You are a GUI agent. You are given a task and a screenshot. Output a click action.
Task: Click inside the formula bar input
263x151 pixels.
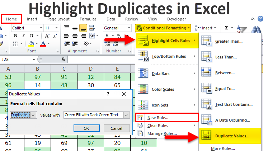click(101, 59)
